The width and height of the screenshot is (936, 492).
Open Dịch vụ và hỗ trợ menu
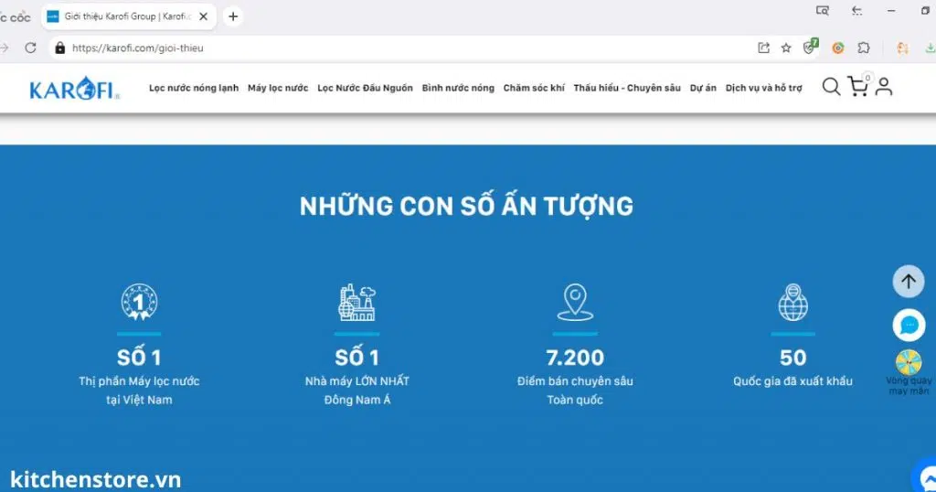763,88
